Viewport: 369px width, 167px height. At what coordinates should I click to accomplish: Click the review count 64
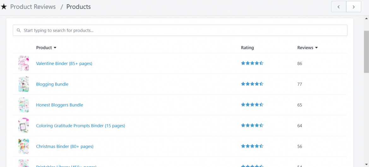pos(300,126)
